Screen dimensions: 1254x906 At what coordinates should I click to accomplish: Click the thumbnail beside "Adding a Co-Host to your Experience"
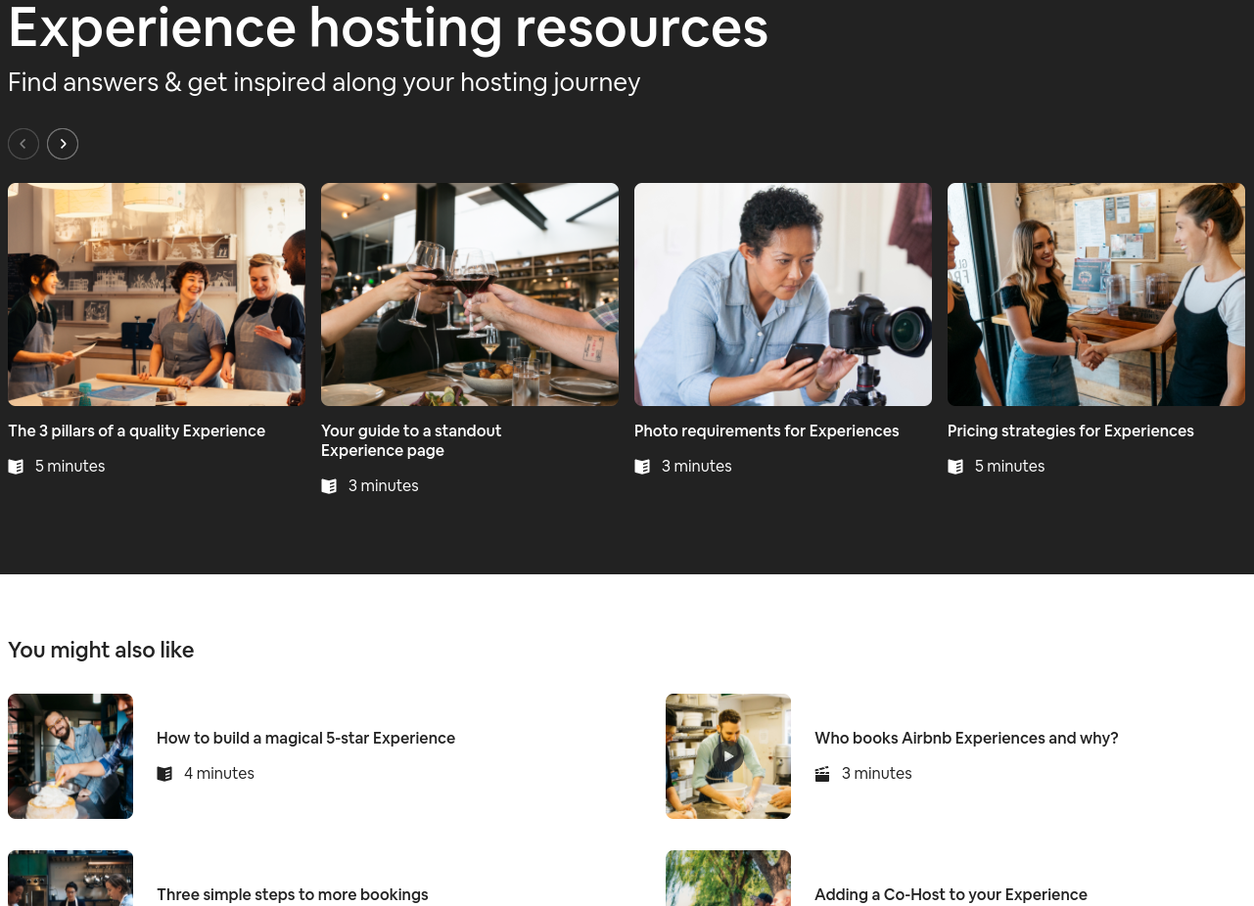[x=727, y=878]
